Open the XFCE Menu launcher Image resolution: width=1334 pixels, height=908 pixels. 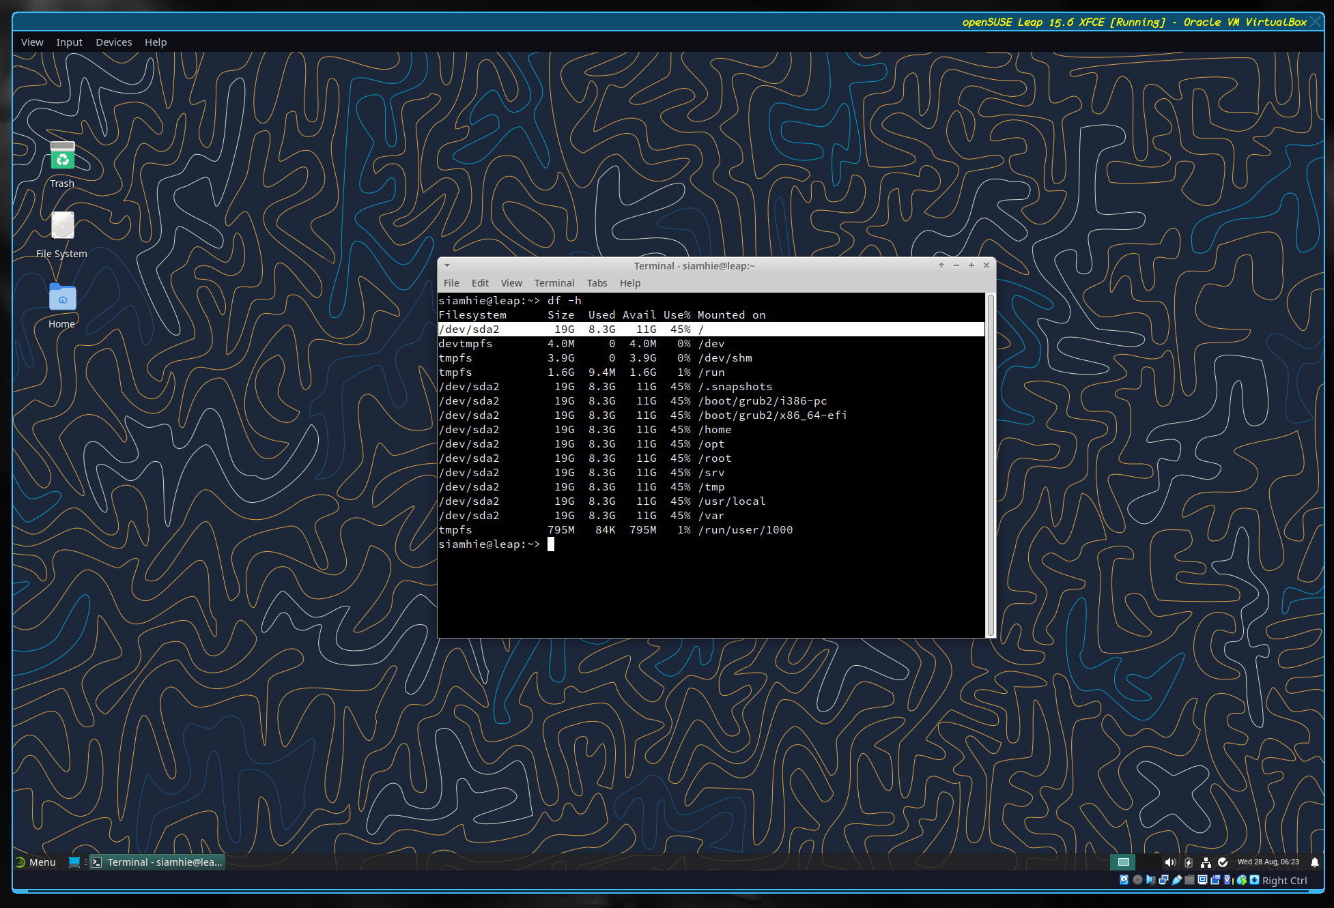pos(36,862)
